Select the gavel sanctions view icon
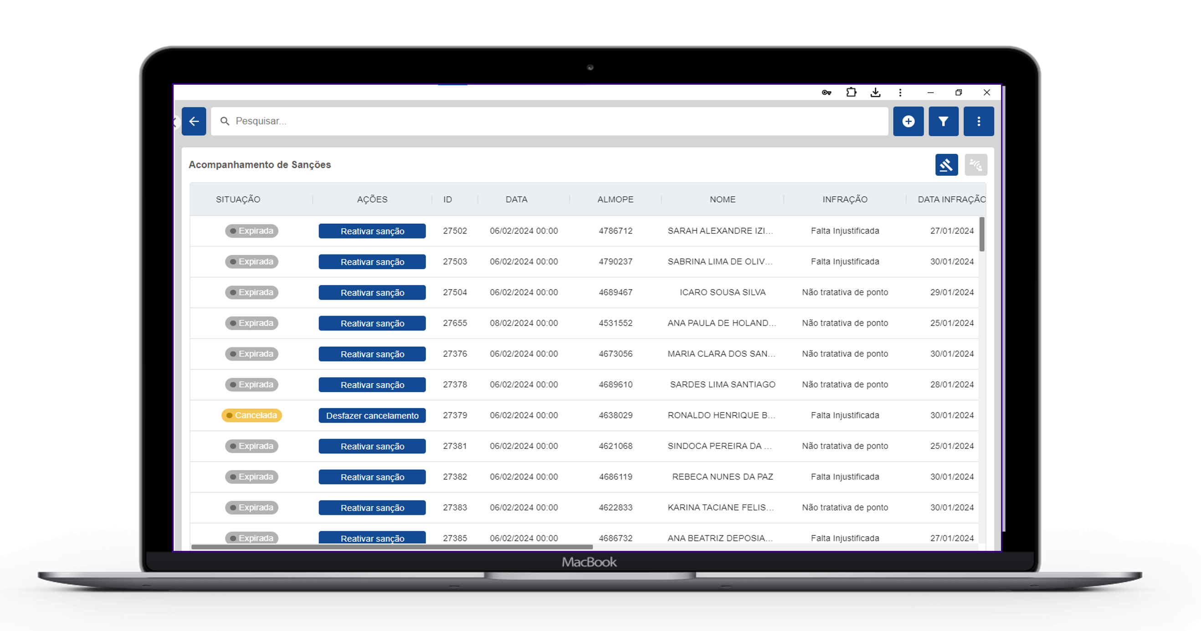The image size is (1201, 631). [946, 164]
